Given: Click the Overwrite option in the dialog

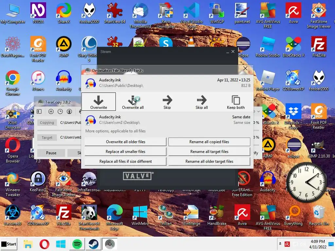Looking at the screenshot, I should [x=98, y=102].
